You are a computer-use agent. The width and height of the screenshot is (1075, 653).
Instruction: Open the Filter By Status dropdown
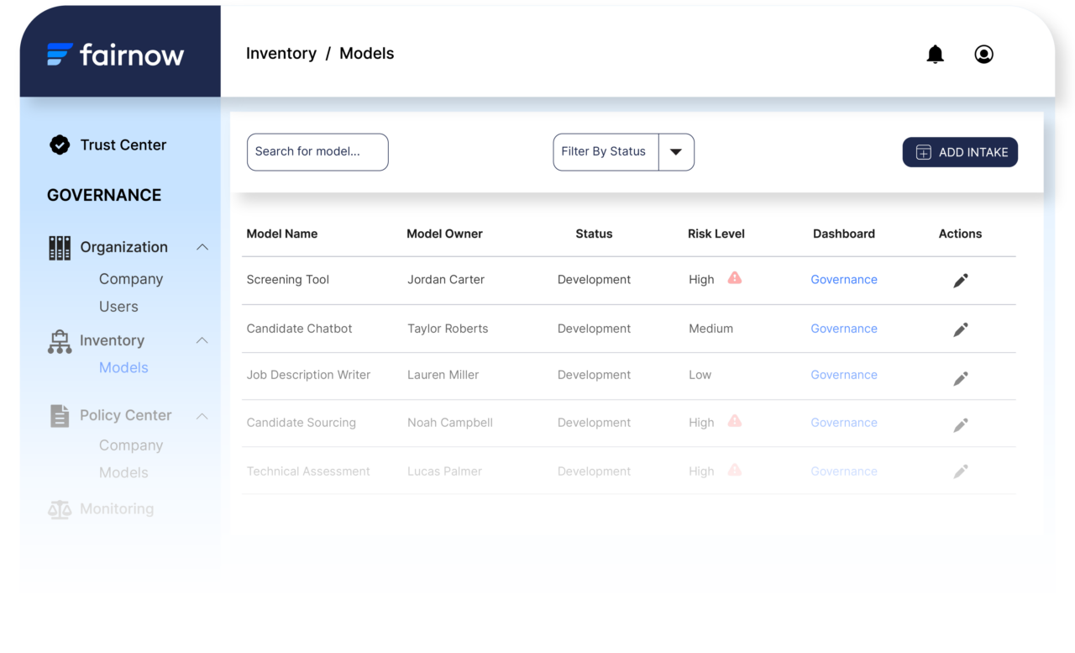(x=676, y=152)
